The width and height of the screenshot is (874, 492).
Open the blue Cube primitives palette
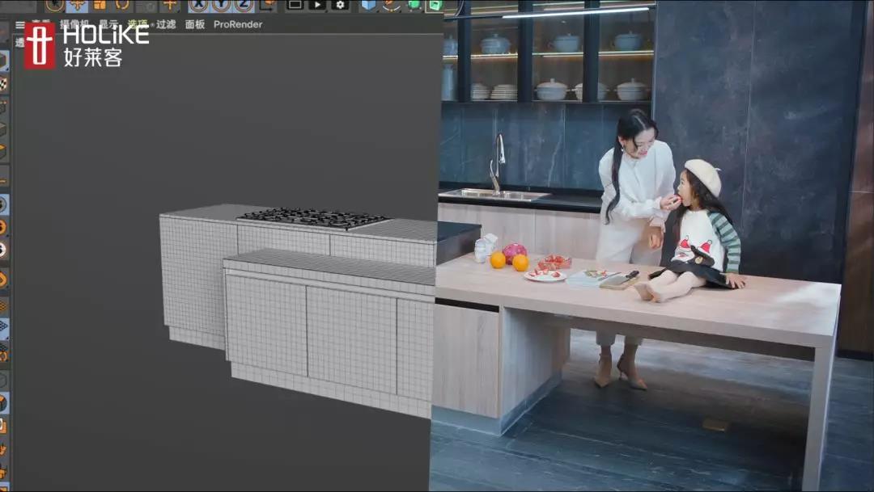tap(368, 5)
